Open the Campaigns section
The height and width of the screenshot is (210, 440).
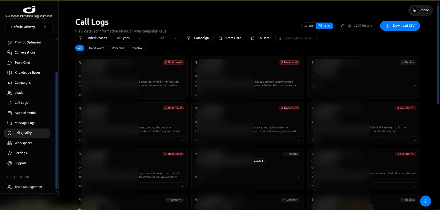[x=28, y=83]
